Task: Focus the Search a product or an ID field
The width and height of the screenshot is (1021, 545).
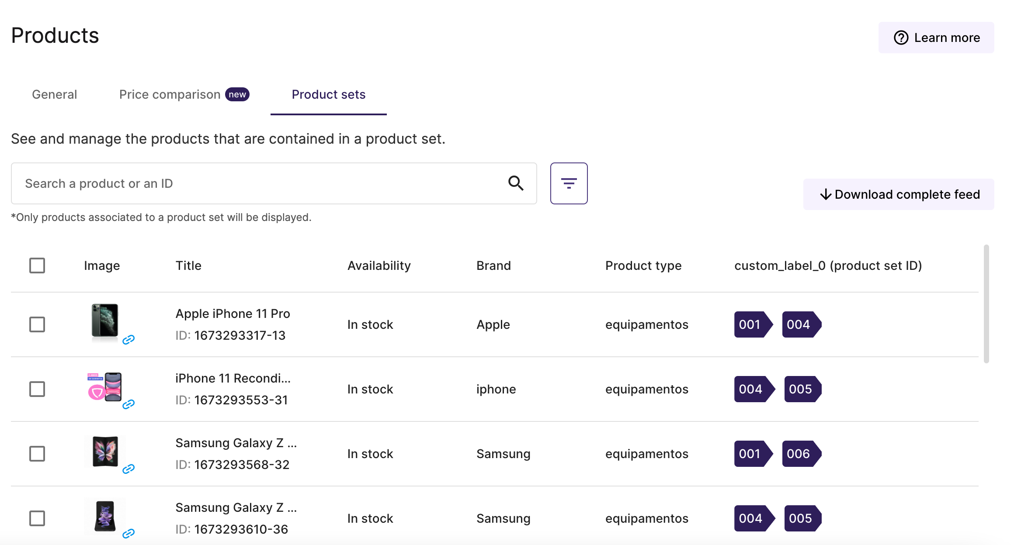Action: click(x=274, y=183)
